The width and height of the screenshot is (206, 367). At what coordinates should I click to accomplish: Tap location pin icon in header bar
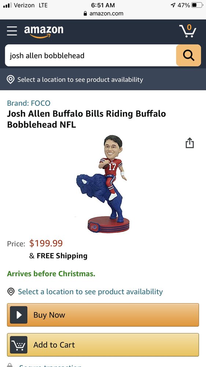pos(11,80)
